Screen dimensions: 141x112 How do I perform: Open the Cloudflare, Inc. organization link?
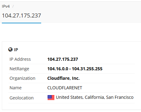click(64, 78)
